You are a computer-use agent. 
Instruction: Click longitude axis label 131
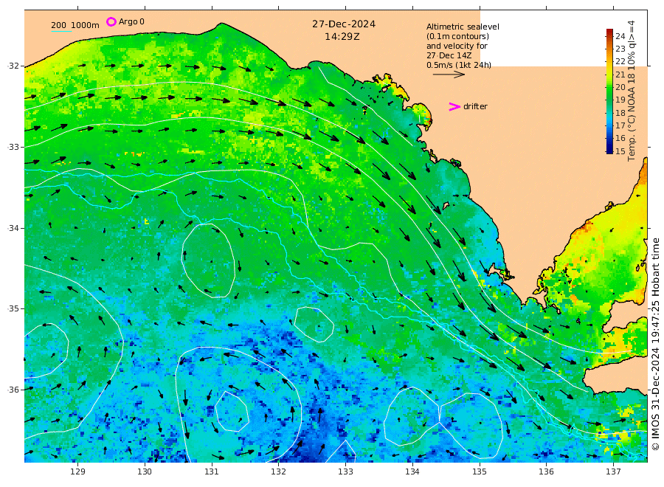[212, 472]
